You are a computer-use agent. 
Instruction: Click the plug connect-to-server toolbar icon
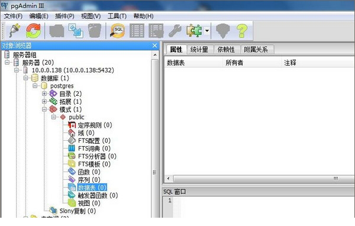14,31
